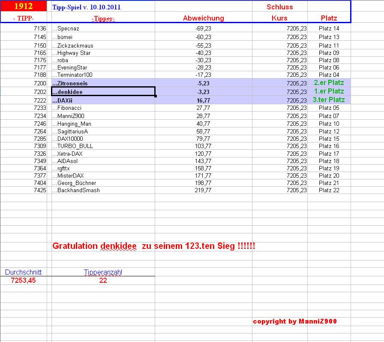
Task: Select the -Tipper- column header
Action: tap(103, 18)
